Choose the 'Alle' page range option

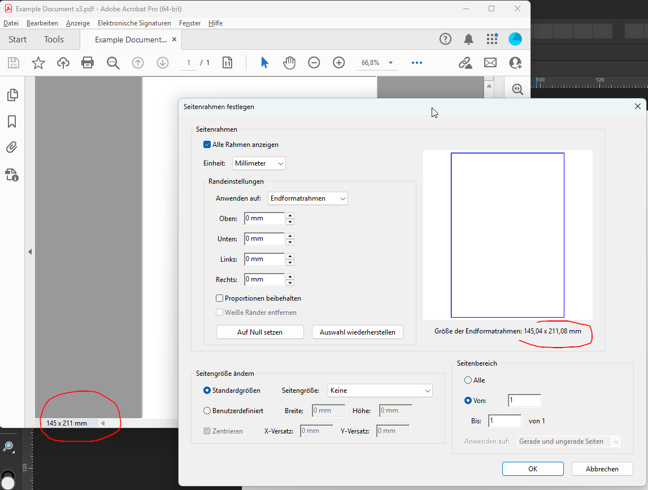468,380
